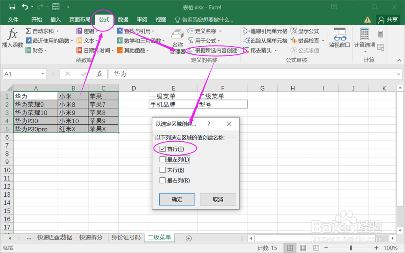Image resolution: width=405 pixels, height=253 pixels.
Task: Open the Undo history dropdown arrow
Action: (x=32, y=7)
